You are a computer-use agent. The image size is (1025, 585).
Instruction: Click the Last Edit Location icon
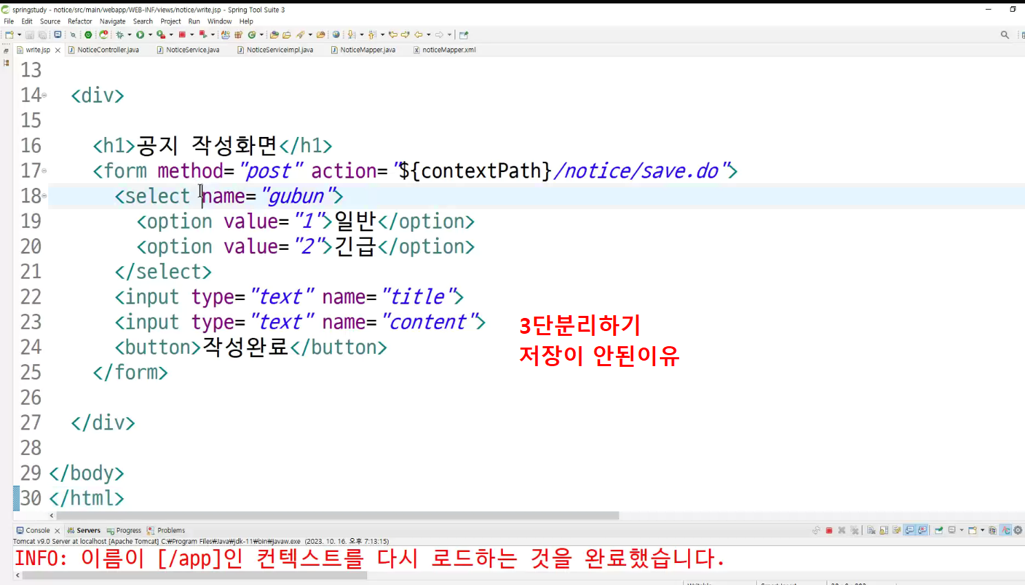tap(393, 34)
